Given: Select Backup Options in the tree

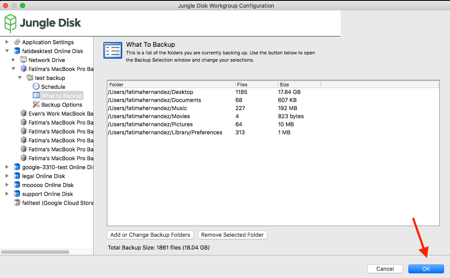Looking at the screenshot, I should [62, 105].
